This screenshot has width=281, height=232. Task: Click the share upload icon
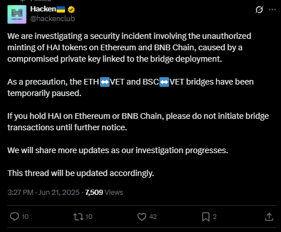tap(269, 217)
